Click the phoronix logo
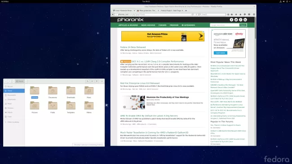This screenshot has height=164, width=292. click(130, 20)
